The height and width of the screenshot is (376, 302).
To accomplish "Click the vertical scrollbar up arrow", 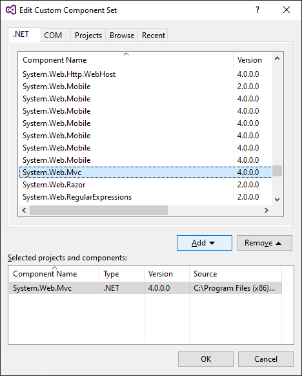I will pos(277,58).
